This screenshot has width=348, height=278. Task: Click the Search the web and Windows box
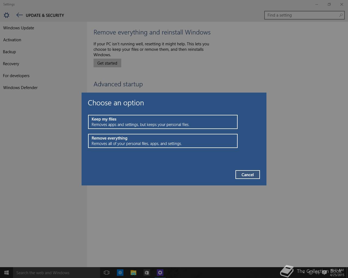tap(57, 273)
